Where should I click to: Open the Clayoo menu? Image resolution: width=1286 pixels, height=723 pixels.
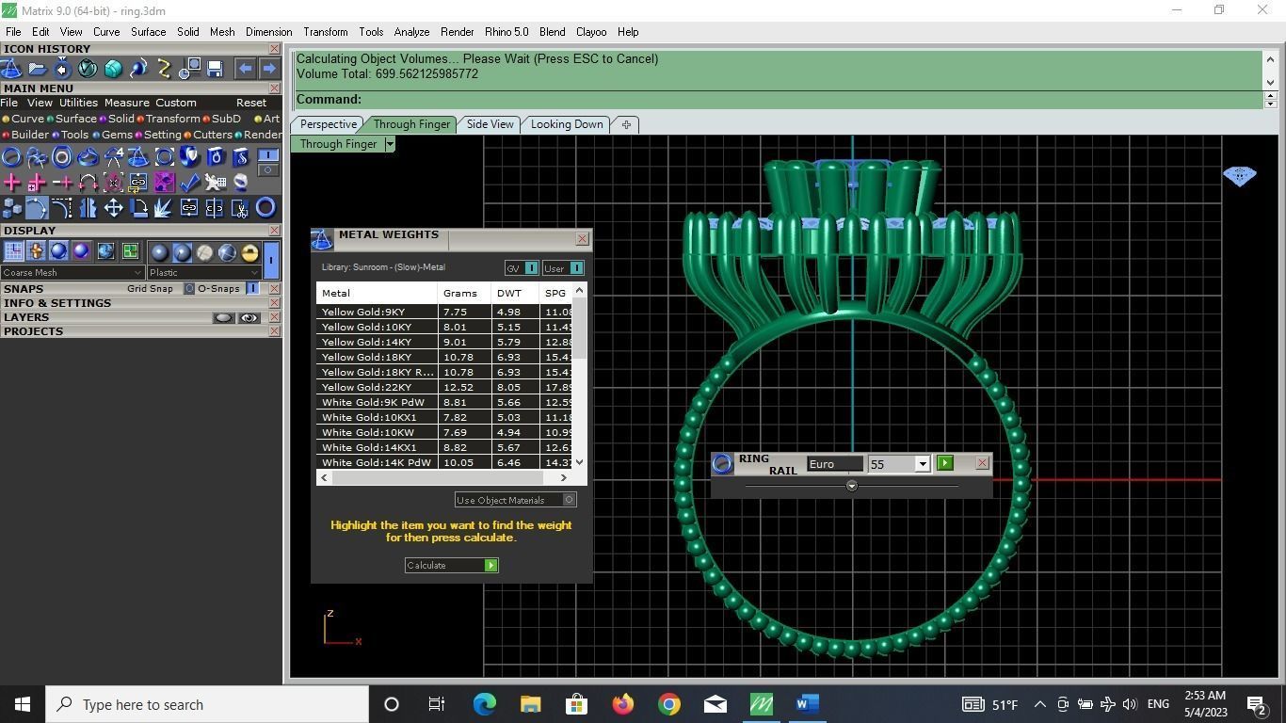point(591,32)
